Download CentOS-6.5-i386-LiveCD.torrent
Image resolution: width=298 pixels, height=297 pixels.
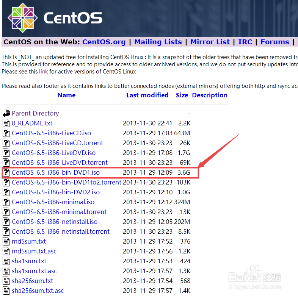pos(57,143)
